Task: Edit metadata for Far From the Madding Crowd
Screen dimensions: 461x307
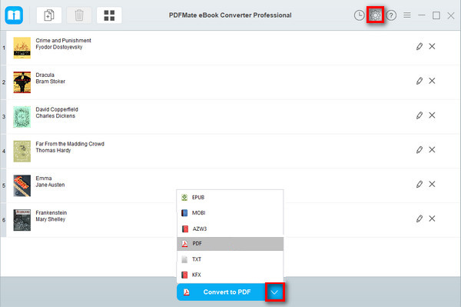Action: point(420,149)
